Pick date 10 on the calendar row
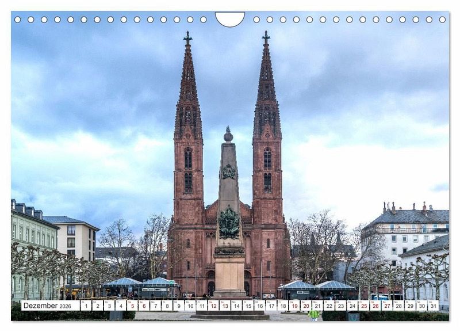The height and width of the screenshot is (332, 460). point(190,306)
